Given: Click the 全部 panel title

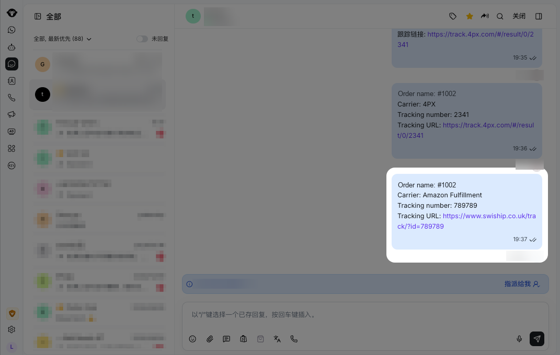Looking at the screenshot, I should [53, 17].
